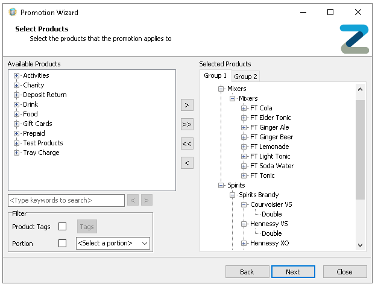Click the add all products double-arrow button
Screen dimensions: 375x287
click(x=187, y=124)
